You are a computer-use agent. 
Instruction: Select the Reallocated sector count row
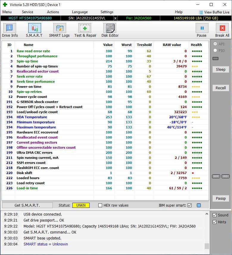(x=105, y=71)
